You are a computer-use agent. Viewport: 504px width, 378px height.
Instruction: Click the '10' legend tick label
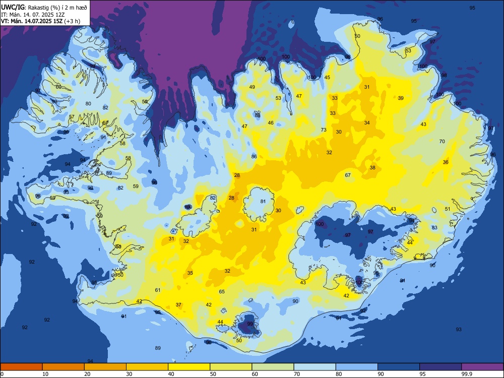(46, 374)
